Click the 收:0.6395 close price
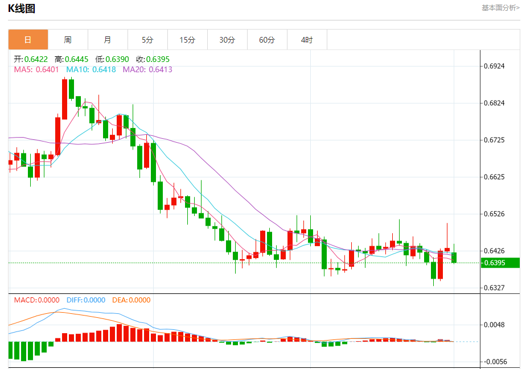 153,59
